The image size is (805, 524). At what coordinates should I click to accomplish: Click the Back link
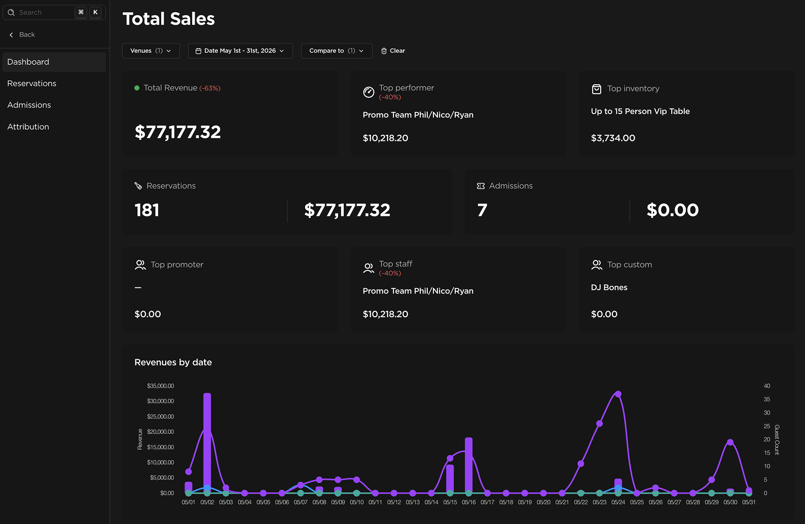click(22, 34)
